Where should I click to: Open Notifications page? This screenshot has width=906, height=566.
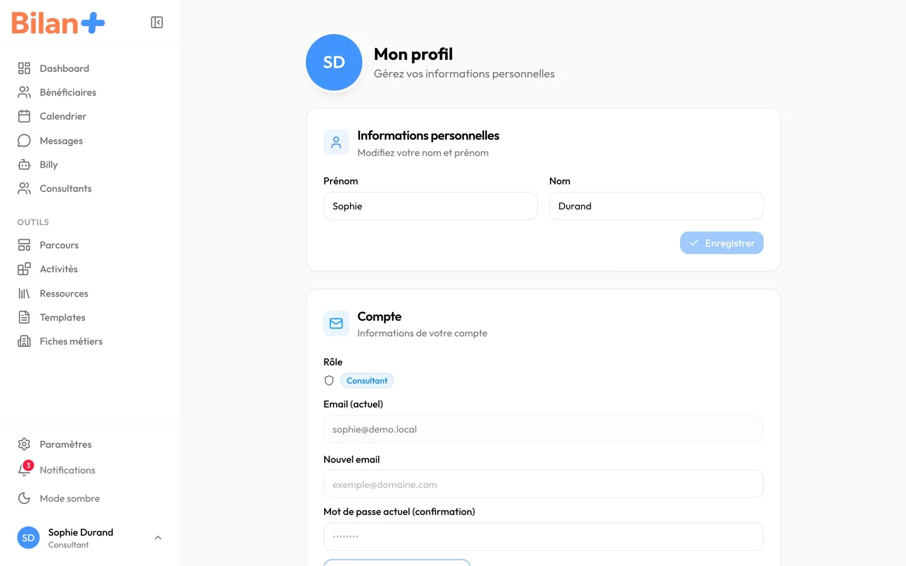[91, 470]
